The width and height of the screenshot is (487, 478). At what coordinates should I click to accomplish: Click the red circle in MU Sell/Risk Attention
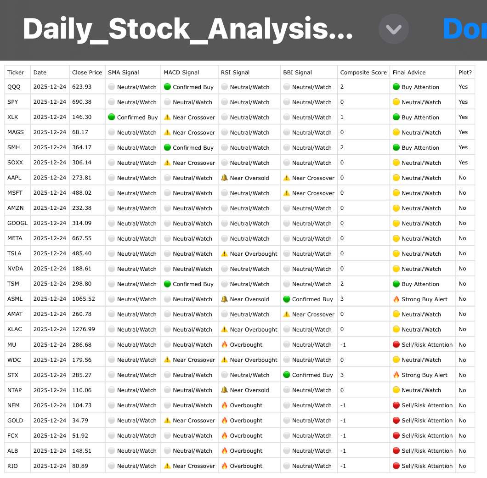point(396,344)
